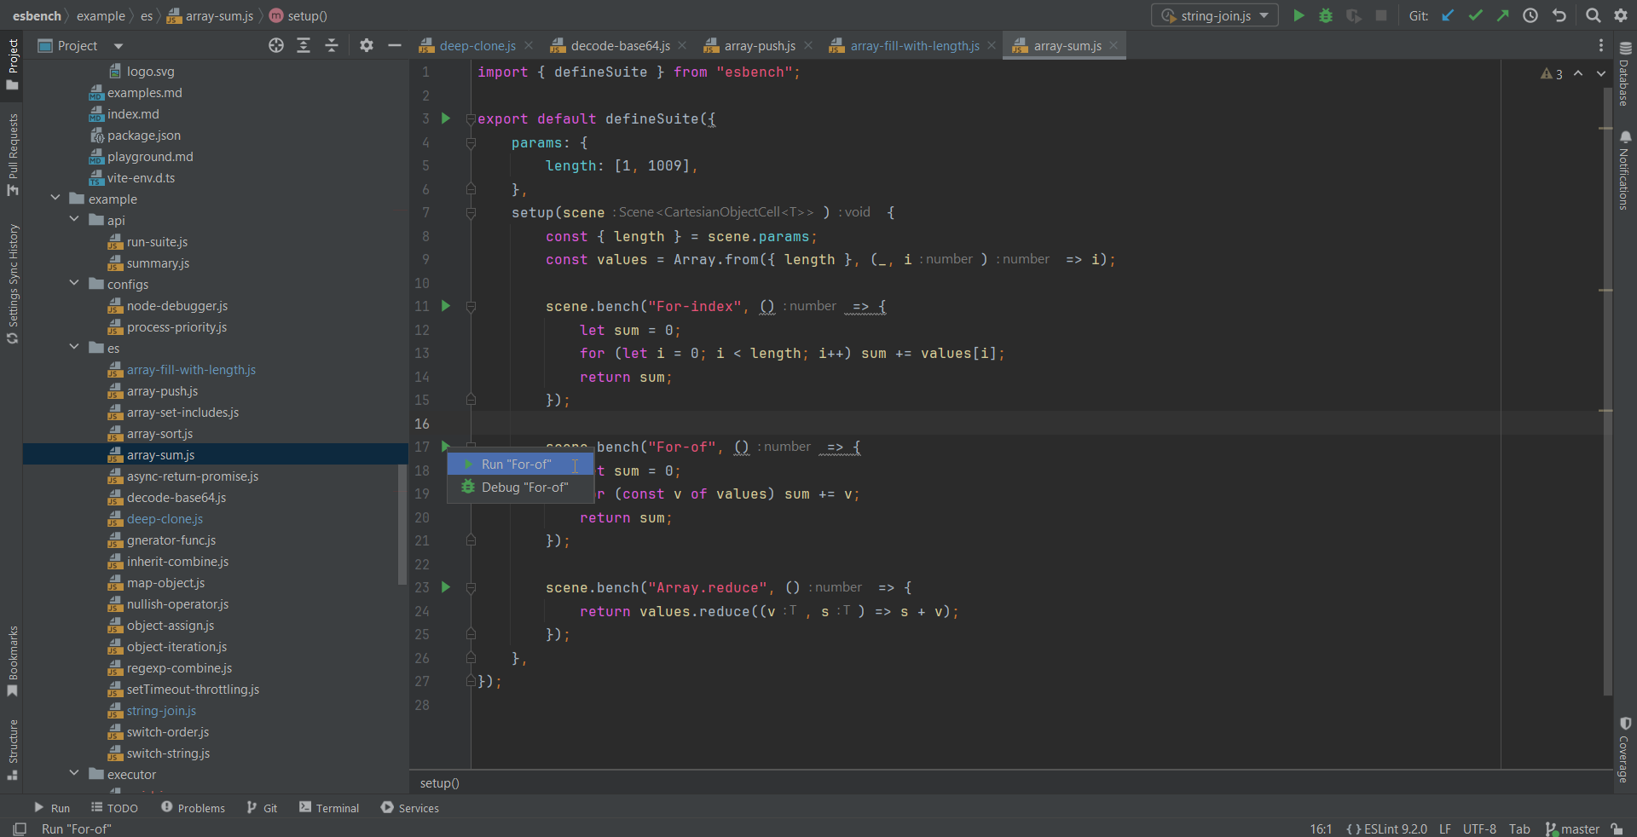Click the Debug bug icon in top toolbar
This screenshot has height=837, width=1637.
1326,15
